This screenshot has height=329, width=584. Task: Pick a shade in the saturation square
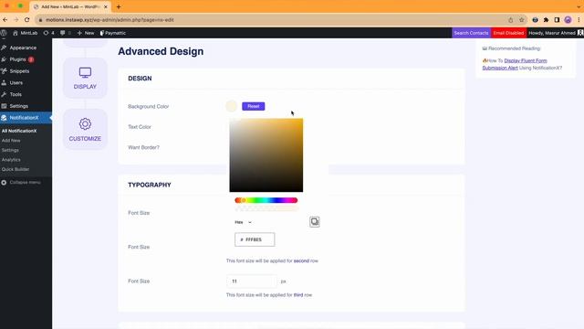[x=266, y=155]
